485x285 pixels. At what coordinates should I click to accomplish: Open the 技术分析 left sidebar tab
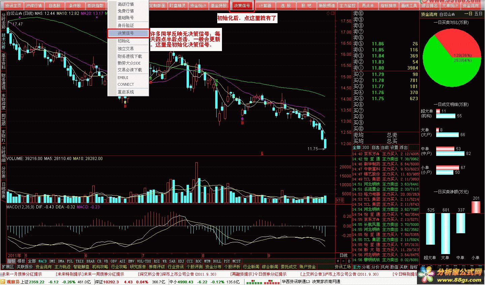(x=3, y=41)
